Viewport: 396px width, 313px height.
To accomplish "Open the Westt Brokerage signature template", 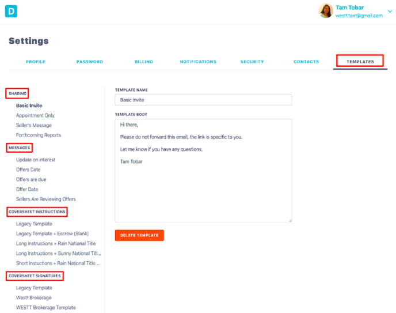I will coord(33,297).
